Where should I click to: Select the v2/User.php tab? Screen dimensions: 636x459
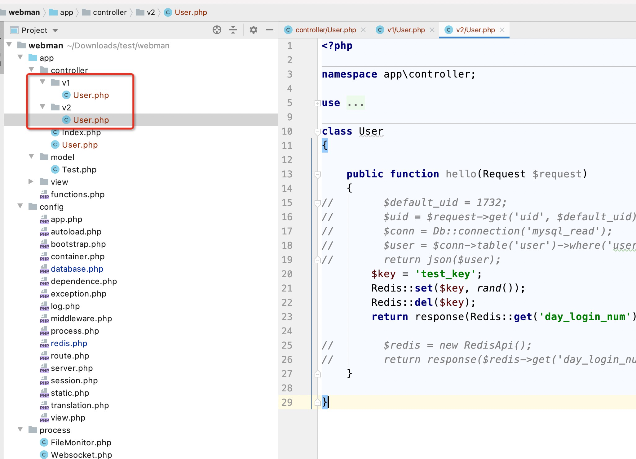coord(475,30)
